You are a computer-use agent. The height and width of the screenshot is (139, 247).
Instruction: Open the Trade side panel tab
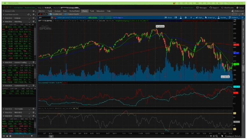pyautogui.click(x=243, y=23)
